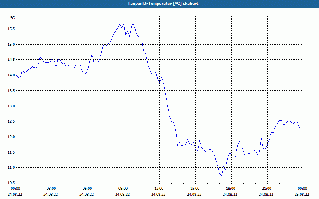Click the 25.08.22 date label
This screenshot has width=319, height=199.
point(302,195)
